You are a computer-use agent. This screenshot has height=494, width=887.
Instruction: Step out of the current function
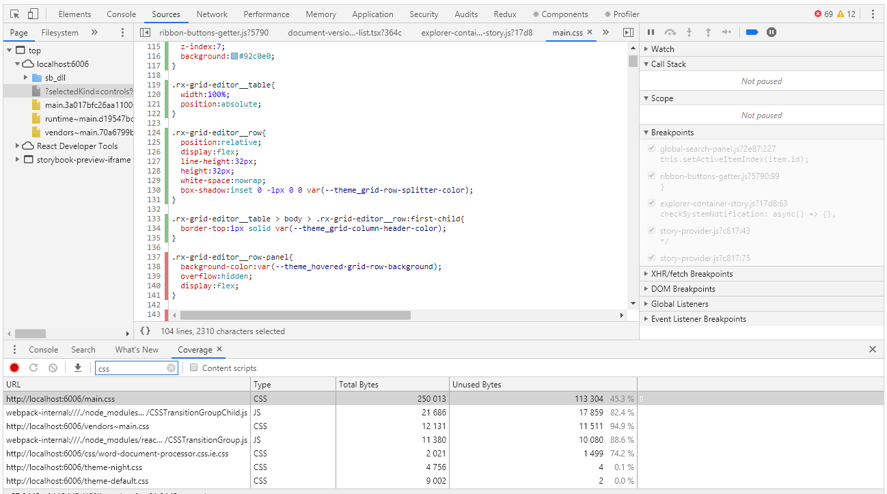point(708,32)
